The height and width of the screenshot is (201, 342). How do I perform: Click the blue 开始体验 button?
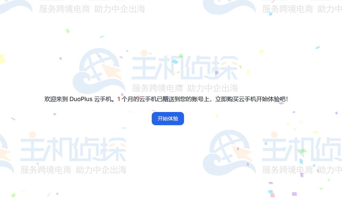pos(168,119)
